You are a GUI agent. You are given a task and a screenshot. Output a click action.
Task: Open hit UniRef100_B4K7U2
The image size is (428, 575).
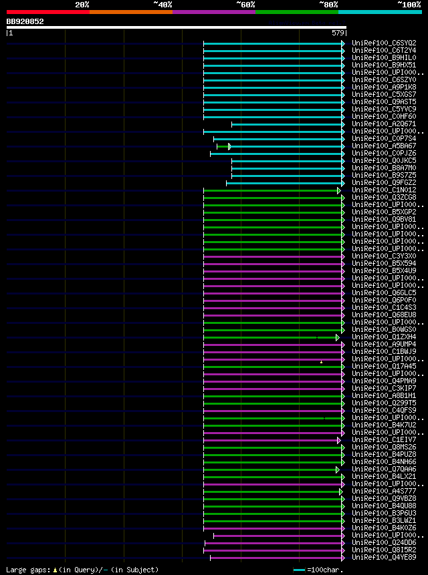384,425
